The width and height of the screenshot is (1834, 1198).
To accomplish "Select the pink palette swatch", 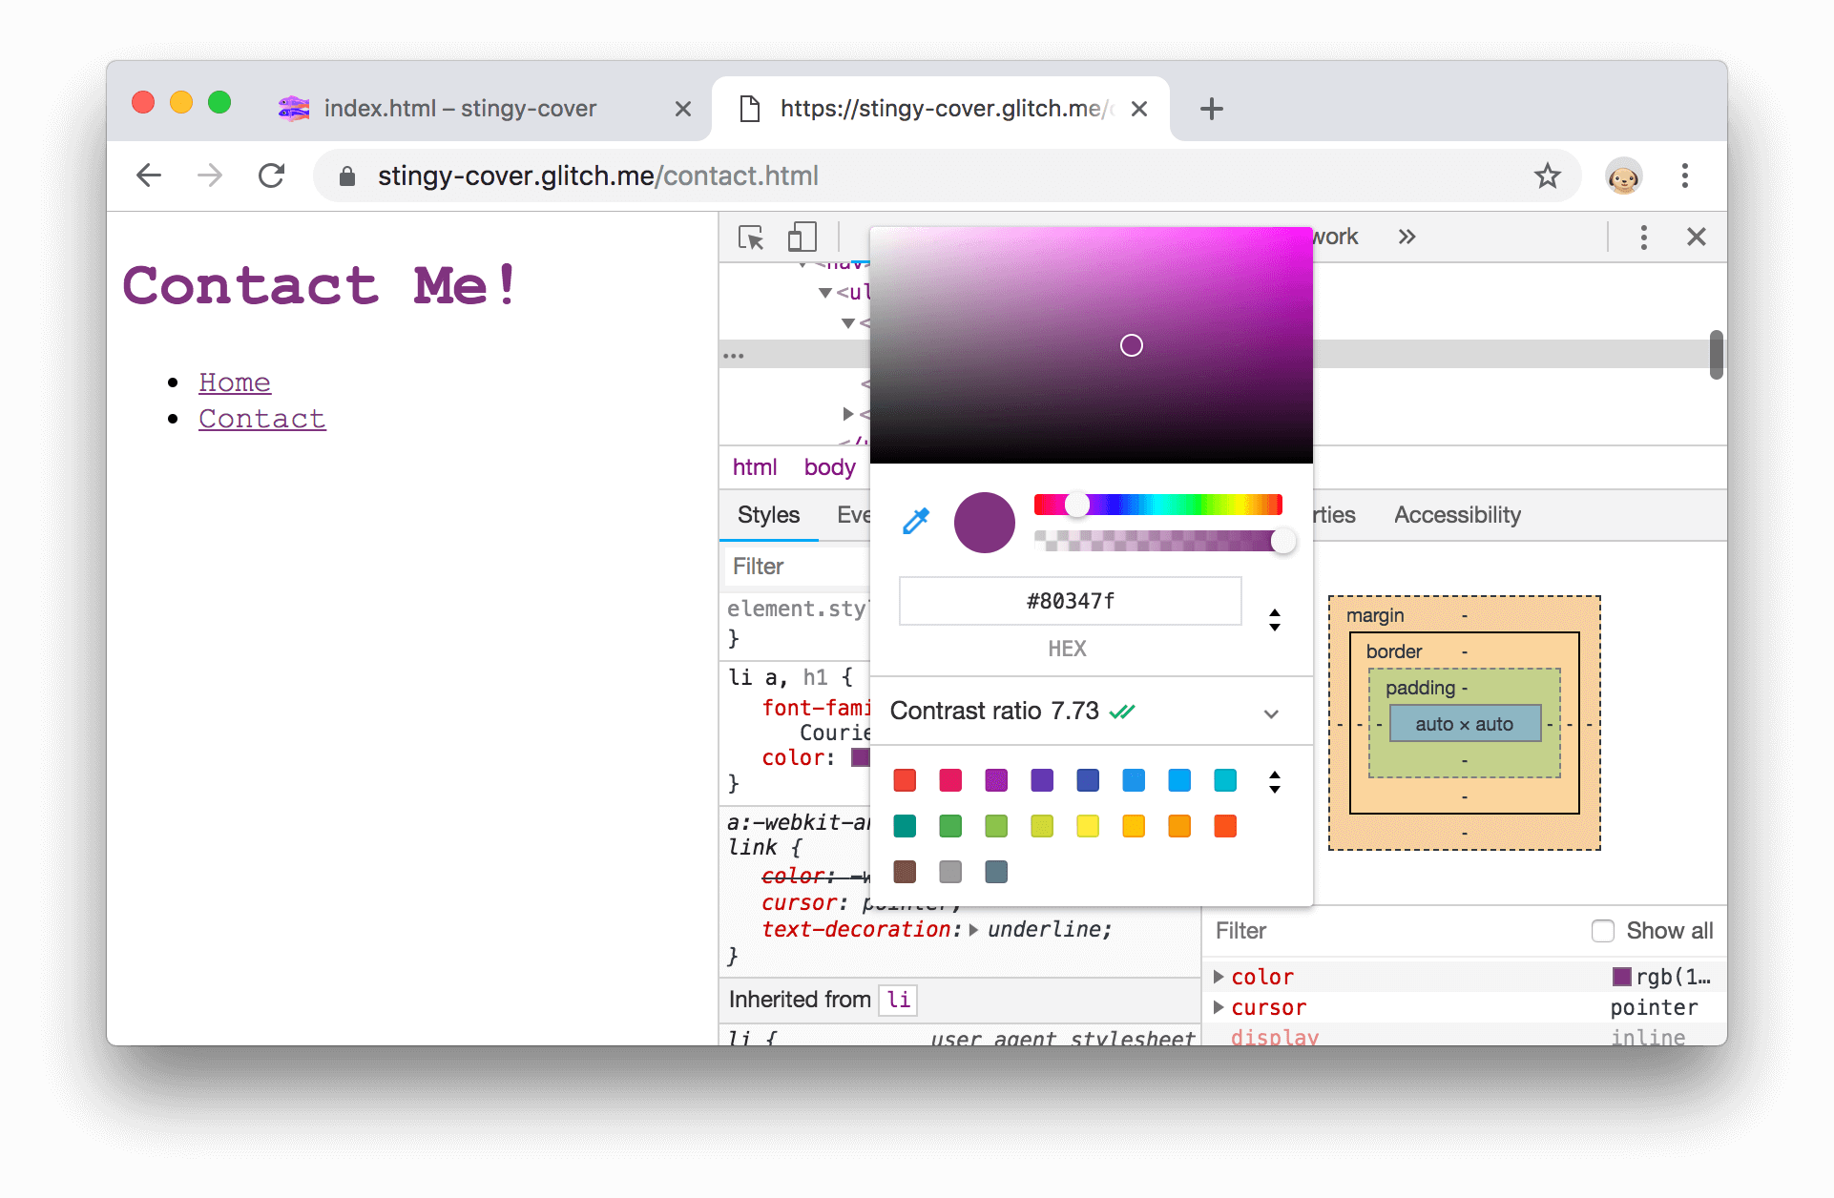I will pos(950,780).
